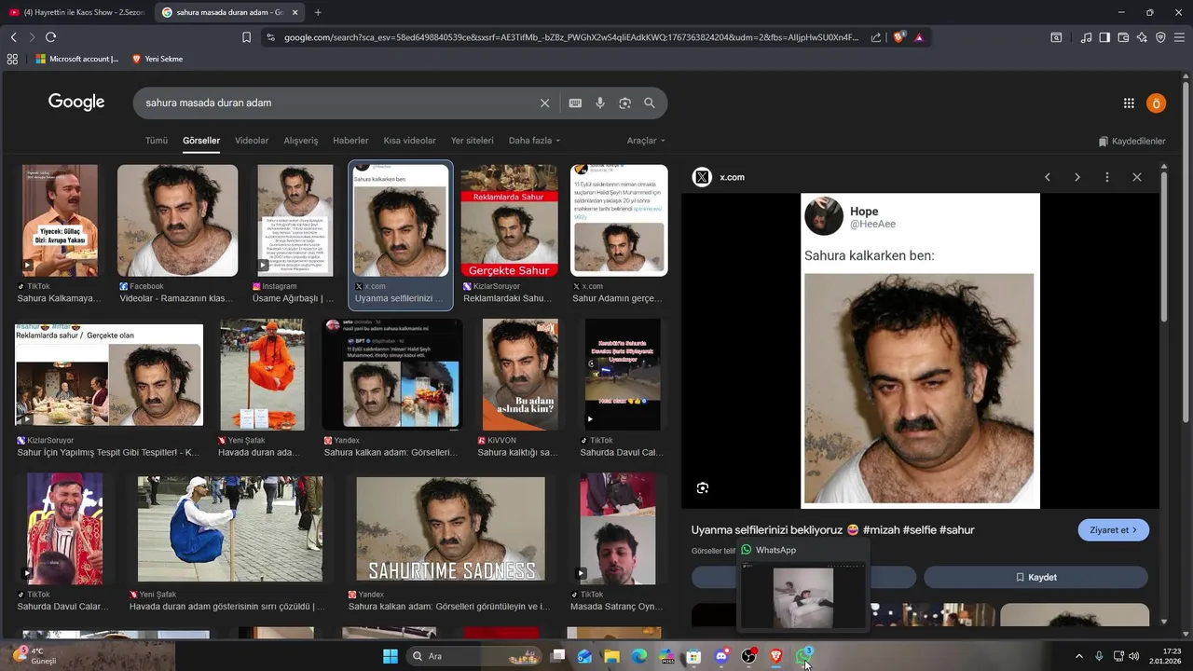
Task: Open the Google apps grid
Action: coord(1129,103)
